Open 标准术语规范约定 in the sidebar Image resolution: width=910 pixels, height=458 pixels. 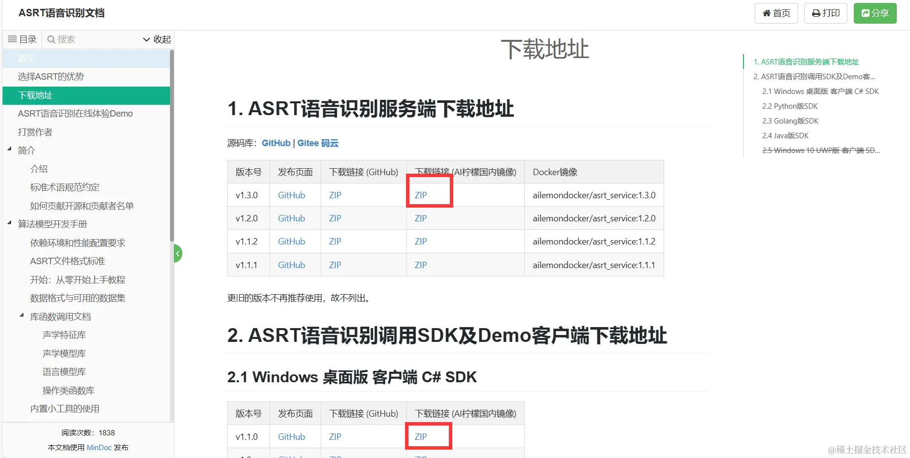coord(65,187)
